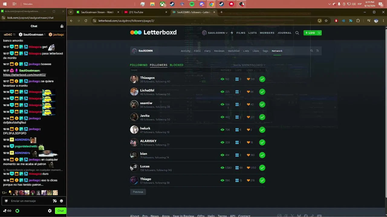Unfollow Thiaagox with the green check

pyautogui.click(x=262, y=79)
